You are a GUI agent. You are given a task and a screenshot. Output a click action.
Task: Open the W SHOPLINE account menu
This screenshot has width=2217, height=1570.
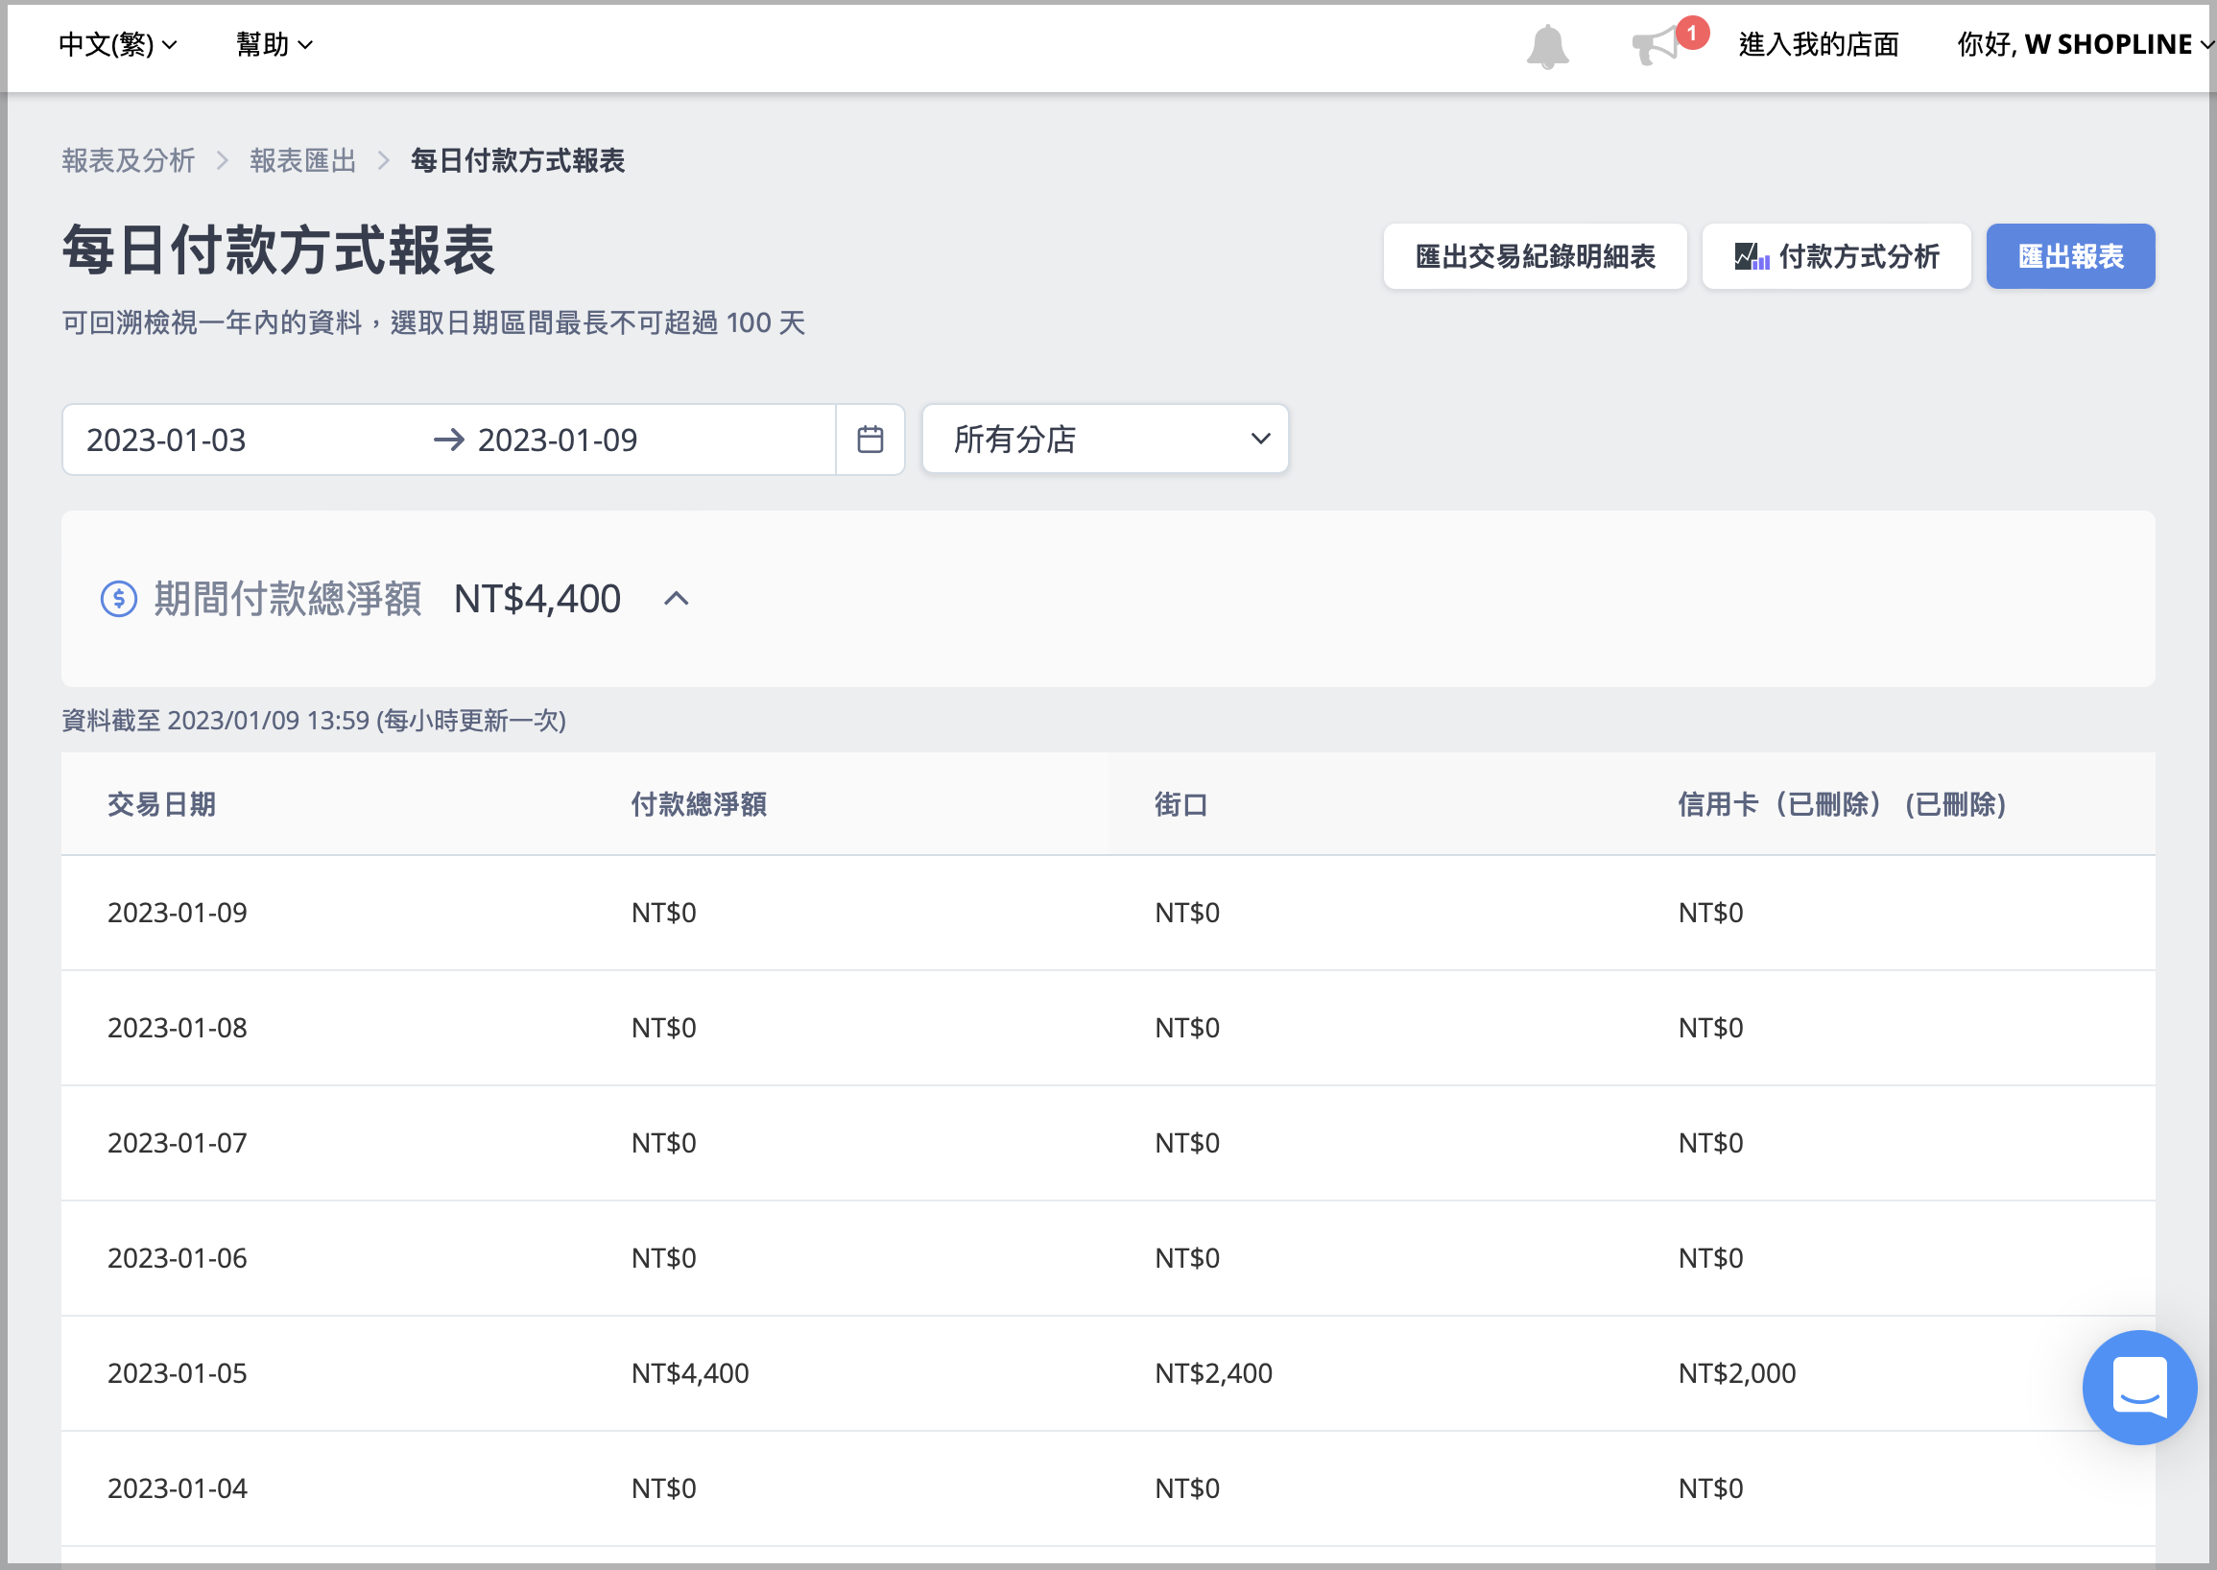point(2085,44)
